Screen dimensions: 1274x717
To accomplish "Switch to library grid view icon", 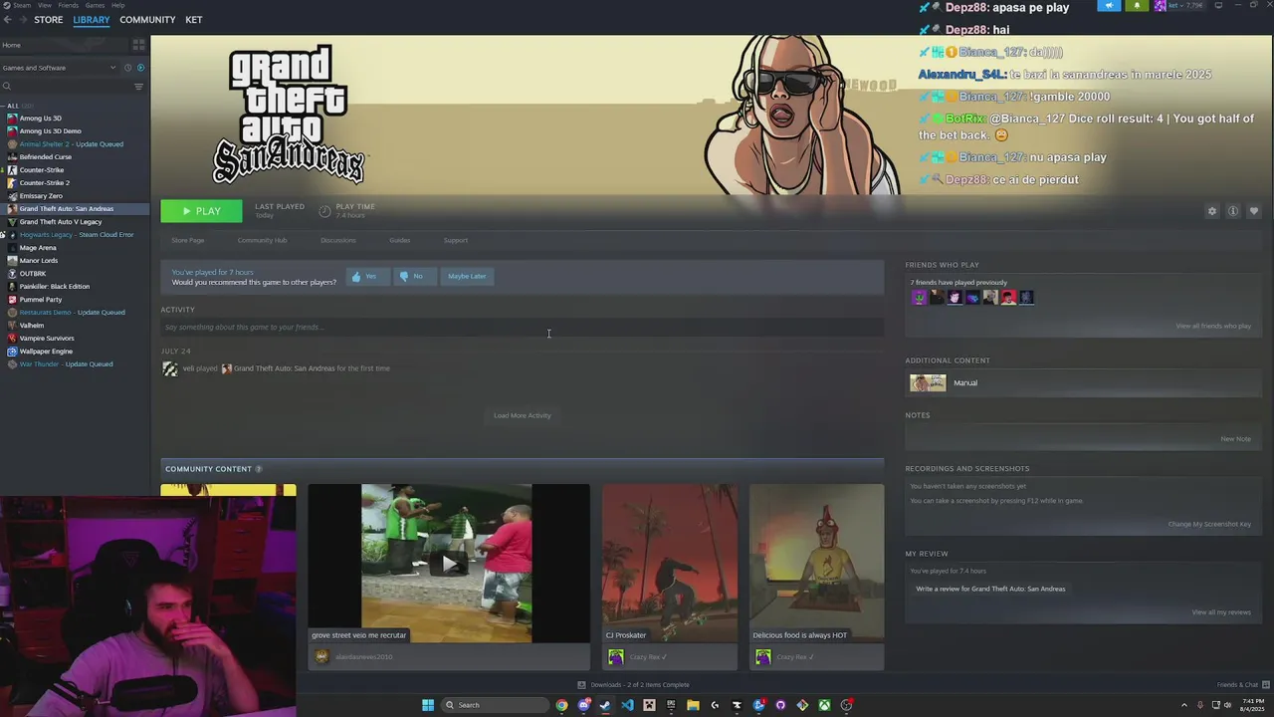I will click(x=139, y=45).
